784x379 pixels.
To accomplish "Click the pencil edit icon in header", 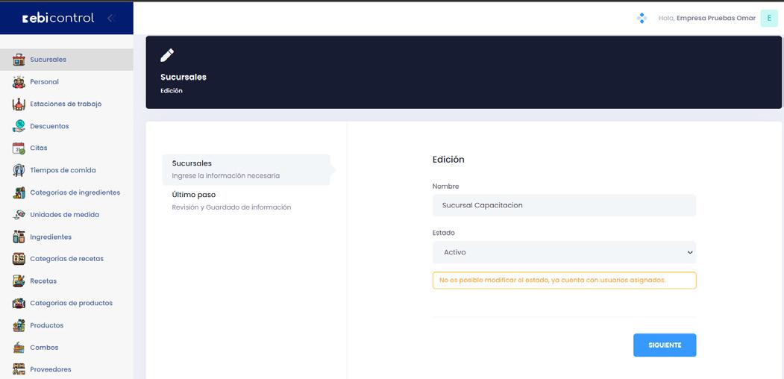I will [x=167, y=55].
